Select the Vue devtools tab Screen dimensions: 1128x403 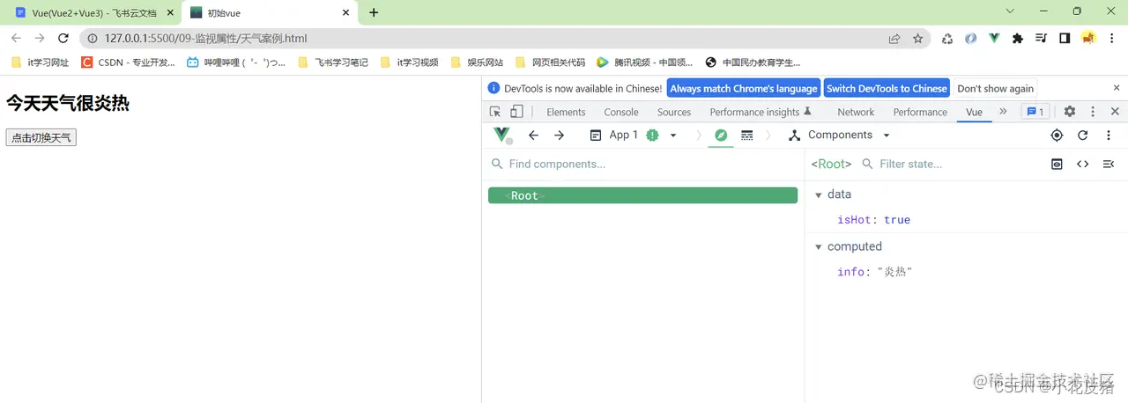(974, 112)
